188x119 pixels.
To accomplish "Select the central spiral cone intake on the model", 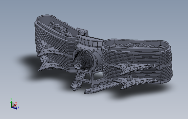I will pyautogui.click(x=83, y=59).
